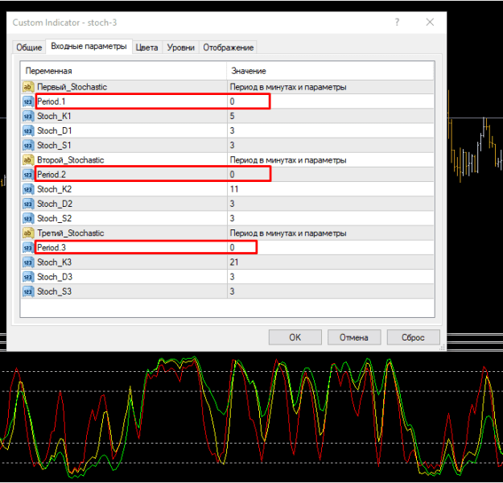Edit the Stoch_S1 value 3
Image resolution: width=503 pixels, height=483 pixels.
point(331,146)
